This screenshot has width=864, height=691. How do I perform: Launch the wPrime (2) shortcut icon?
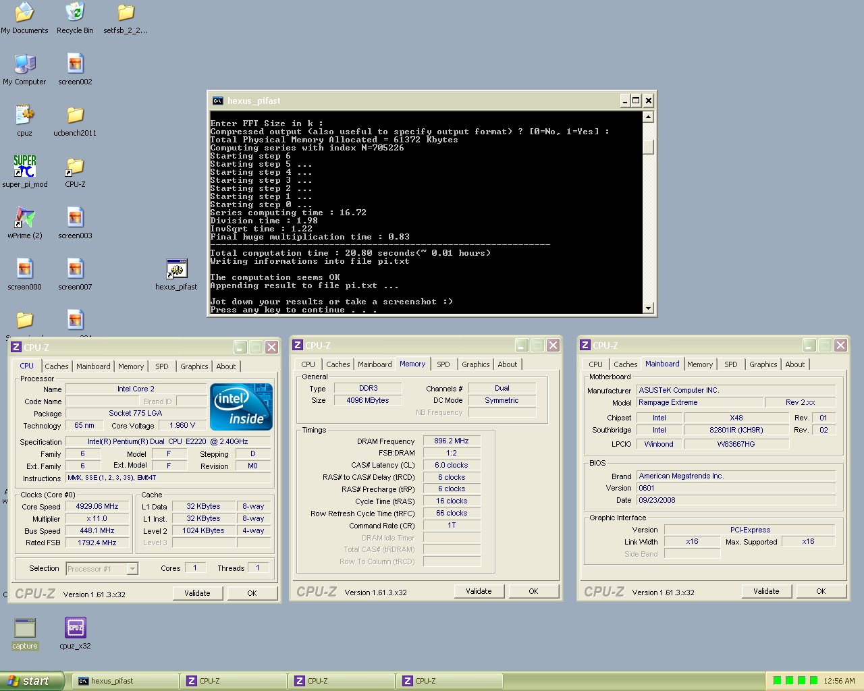(24, 218)
